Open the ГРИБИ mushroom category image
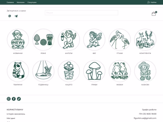Screen dimensions: 163x122 94,71
